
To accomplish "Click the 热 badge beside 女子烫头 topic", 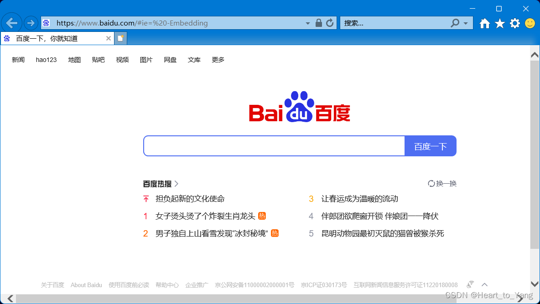I will click(262, 216).
